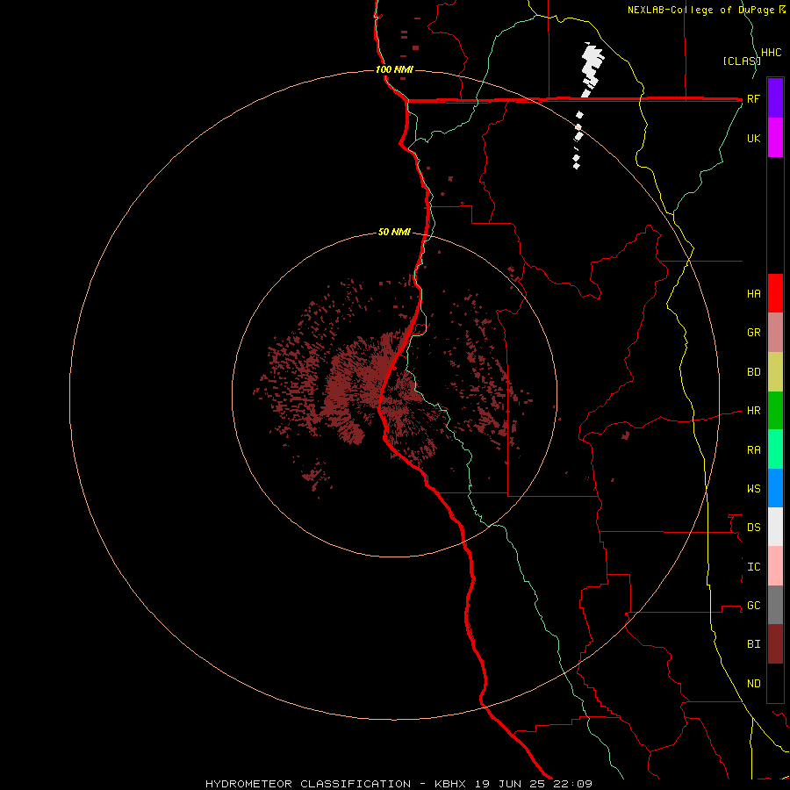Click the NEXLAB-College of DuPage credit text
The image size is (790, 790).
coord(703,10)
